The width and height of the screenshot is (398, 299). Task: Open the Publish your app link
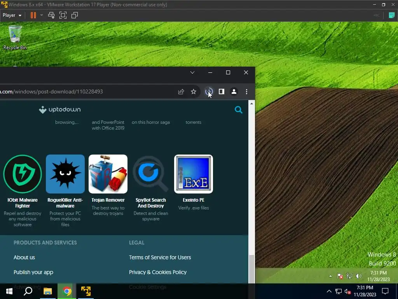pyautogui.click(x=33, y=272)
